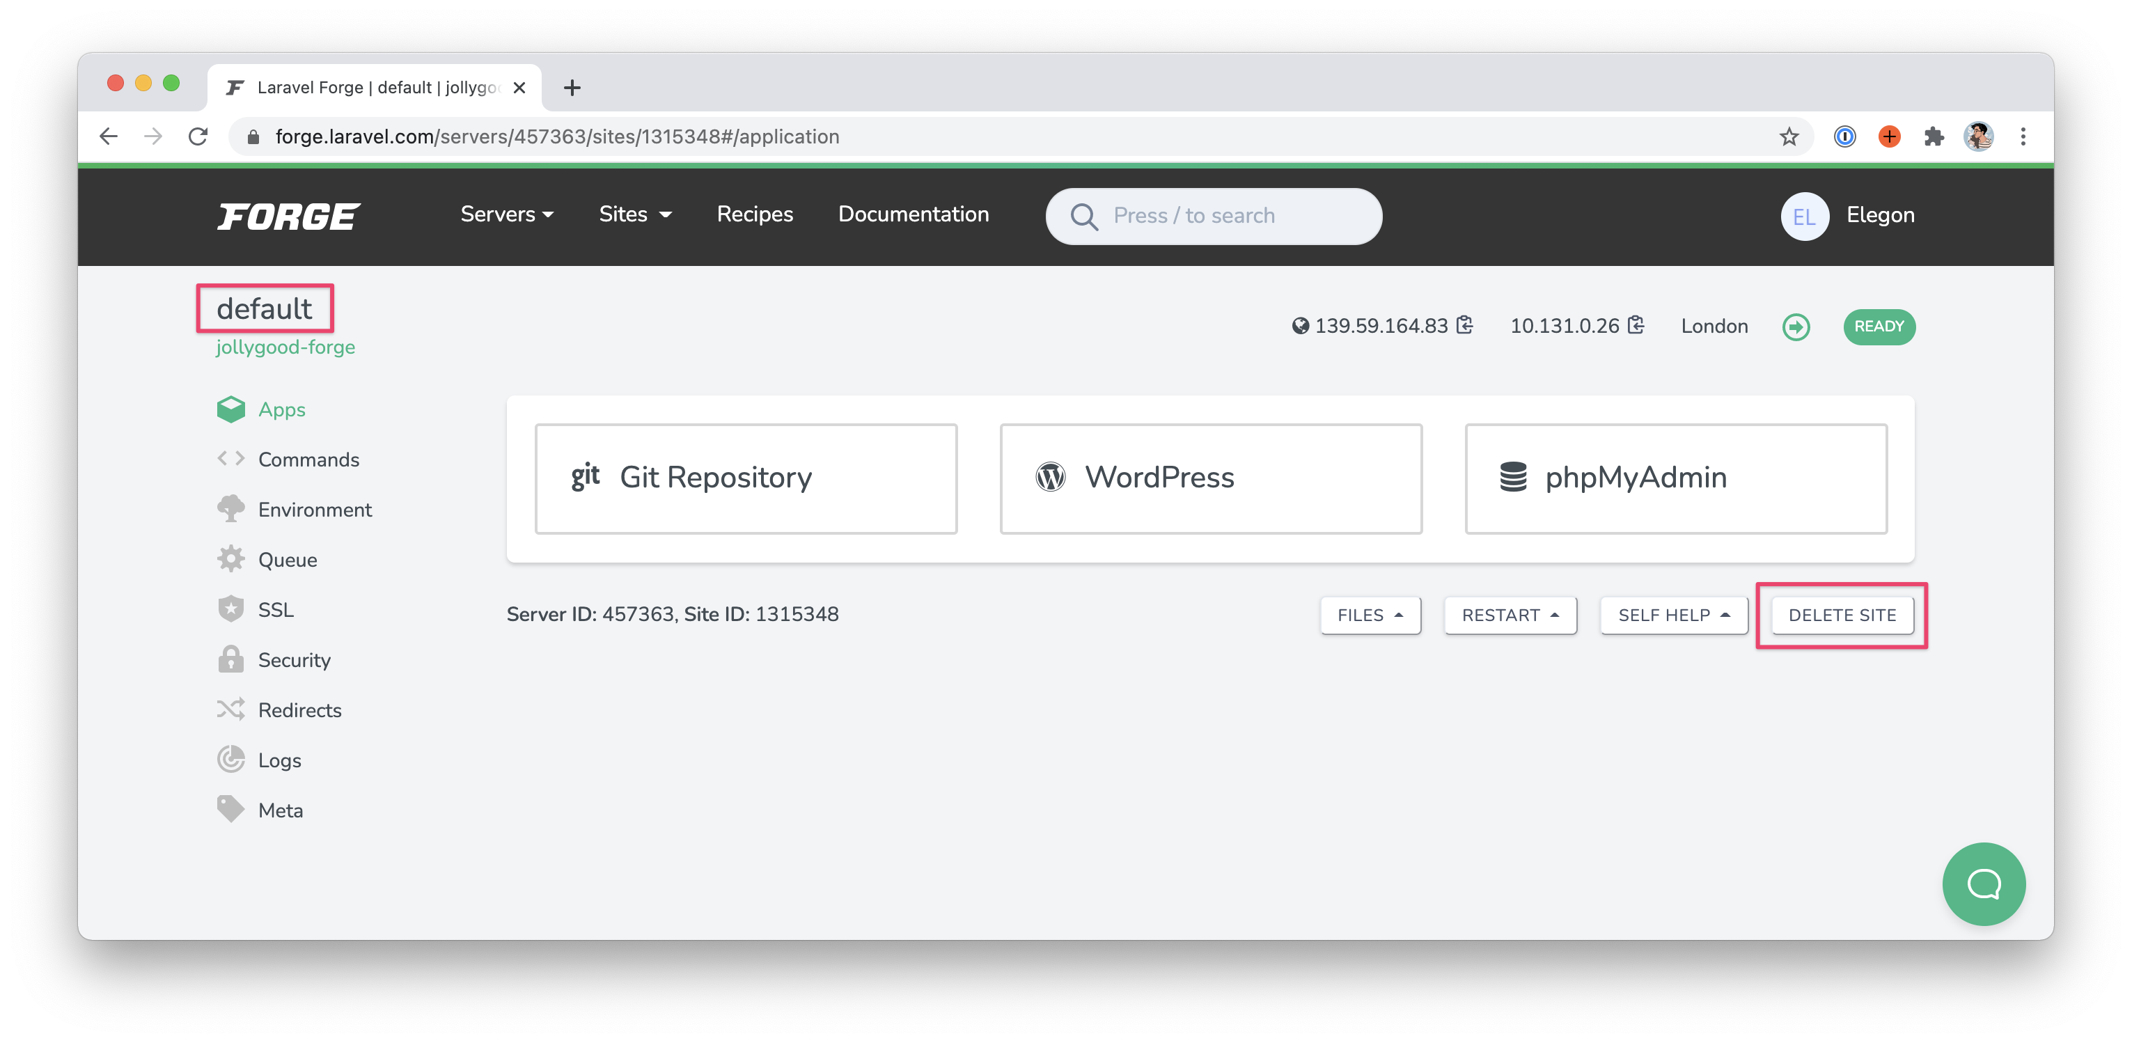This screenshot has width=2132, height=1043.
Task: Select the Laravel Forge browser tab
Action: click(x=374, y=88)
